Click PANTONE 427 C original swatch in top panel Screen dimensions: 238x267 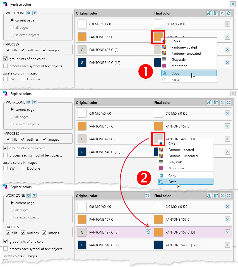82,50
